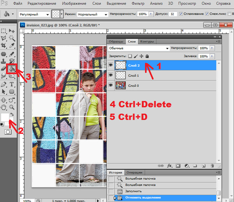234x202 pixels.
Task: Toggle lock transparent pixels
Action: tap(130, 56)
